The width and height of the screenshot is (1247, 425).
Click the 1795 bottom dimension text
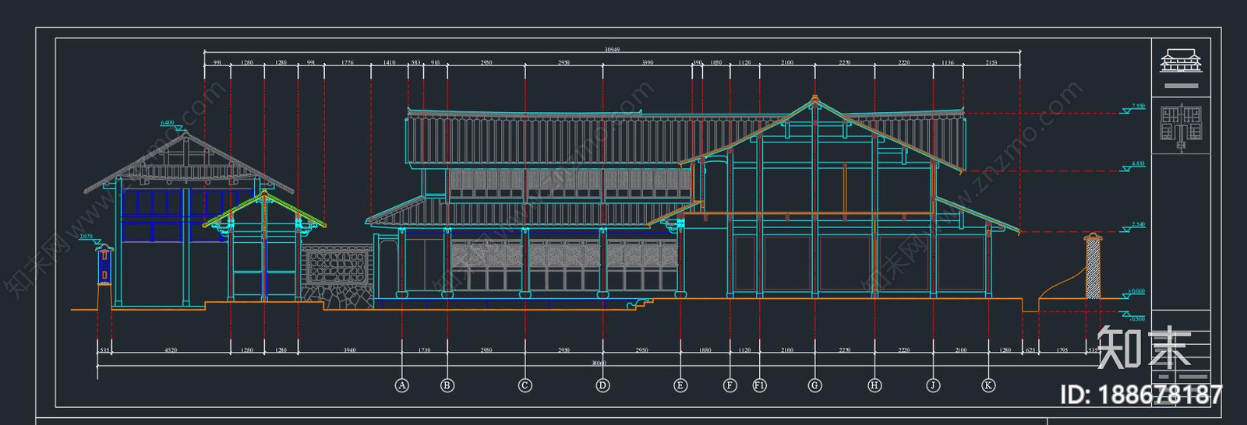(1062, 350)
